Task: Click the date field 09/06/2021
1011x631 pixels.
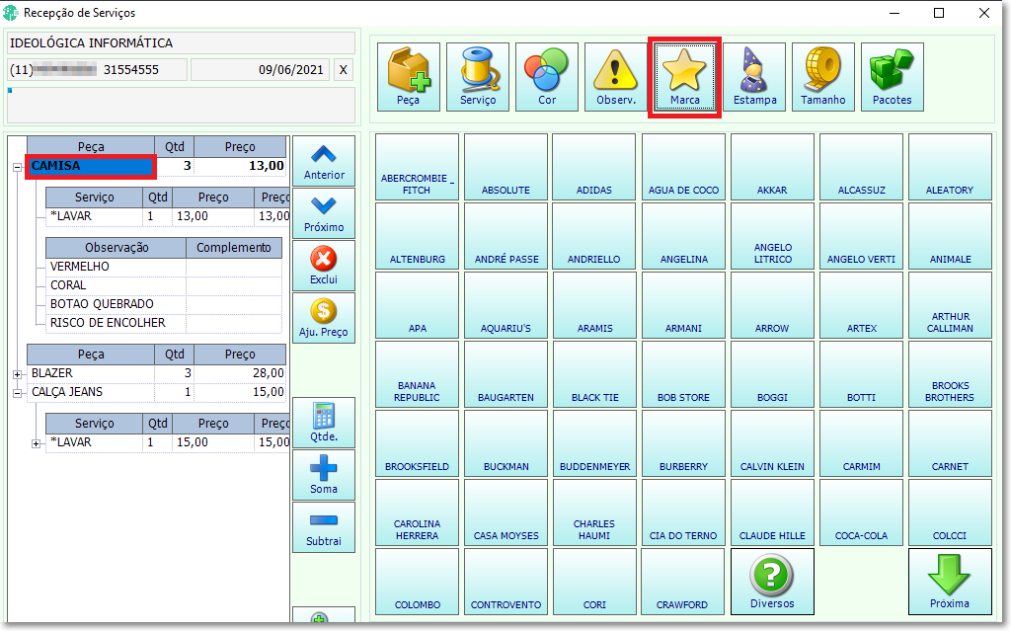Action: [x=261, y=70]
